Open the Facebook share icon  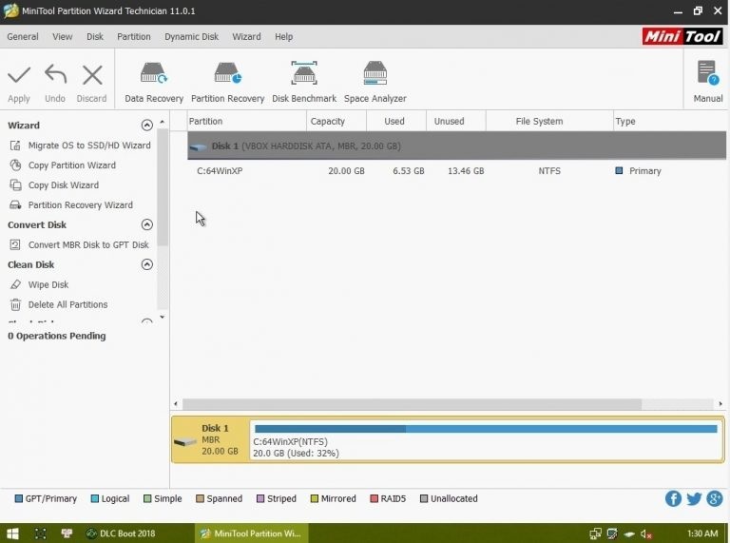tap(673, 498)
